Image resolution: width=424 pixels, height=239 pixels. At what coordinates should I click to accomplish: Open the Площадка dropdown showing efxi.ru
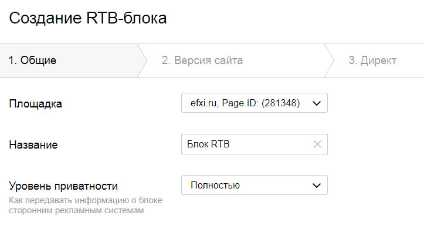tap(254, 103)
